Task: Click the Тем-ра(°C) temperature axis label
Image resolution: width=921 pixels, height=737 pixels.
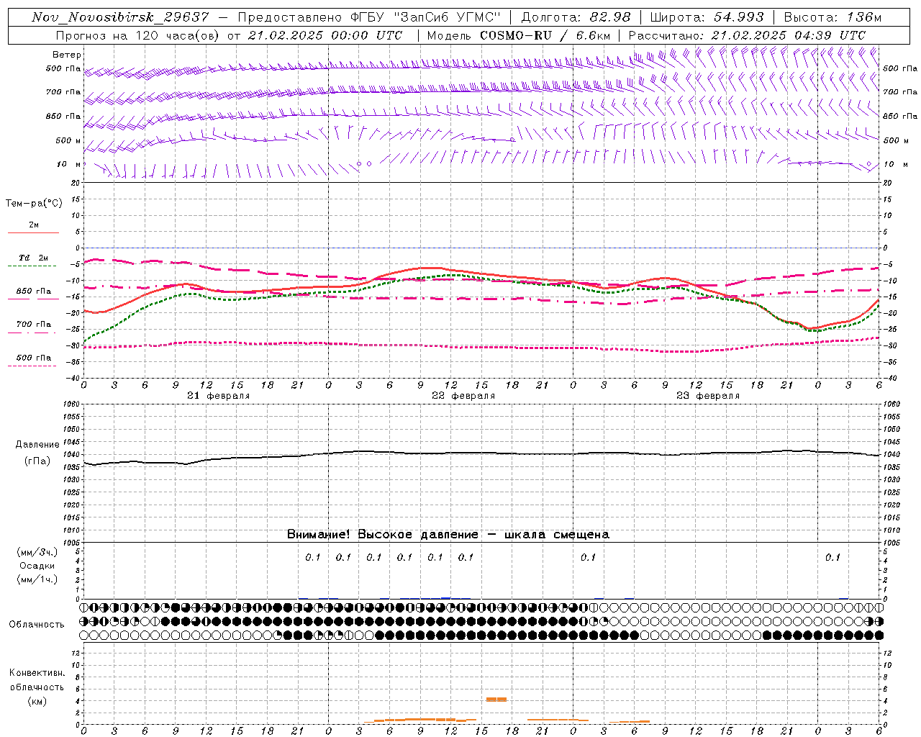Action: pyautogui.click(x=34, y=204)
